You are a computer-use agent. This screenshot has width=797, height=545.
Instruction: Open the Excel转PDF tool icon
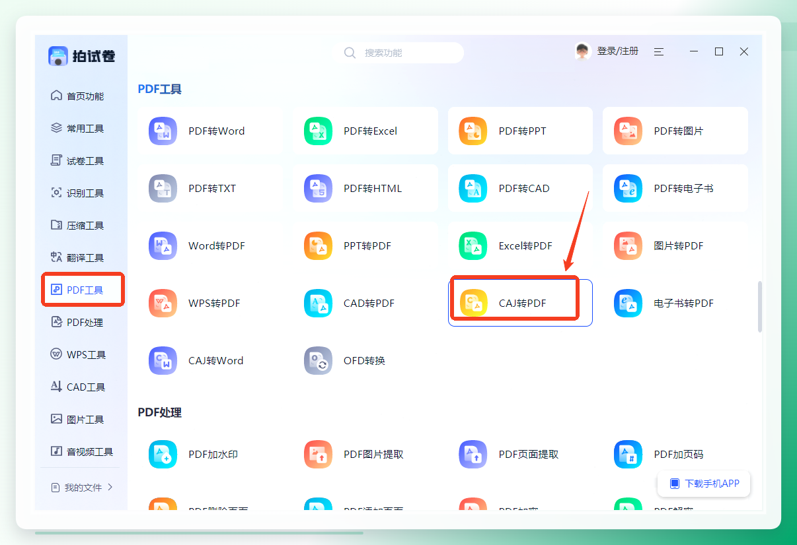(473, 245)
